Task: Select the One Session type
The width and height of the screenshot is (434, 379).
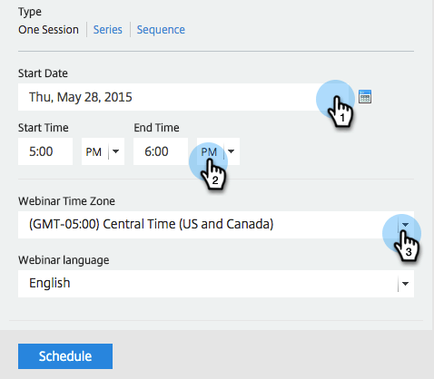Action: (48, 30)
